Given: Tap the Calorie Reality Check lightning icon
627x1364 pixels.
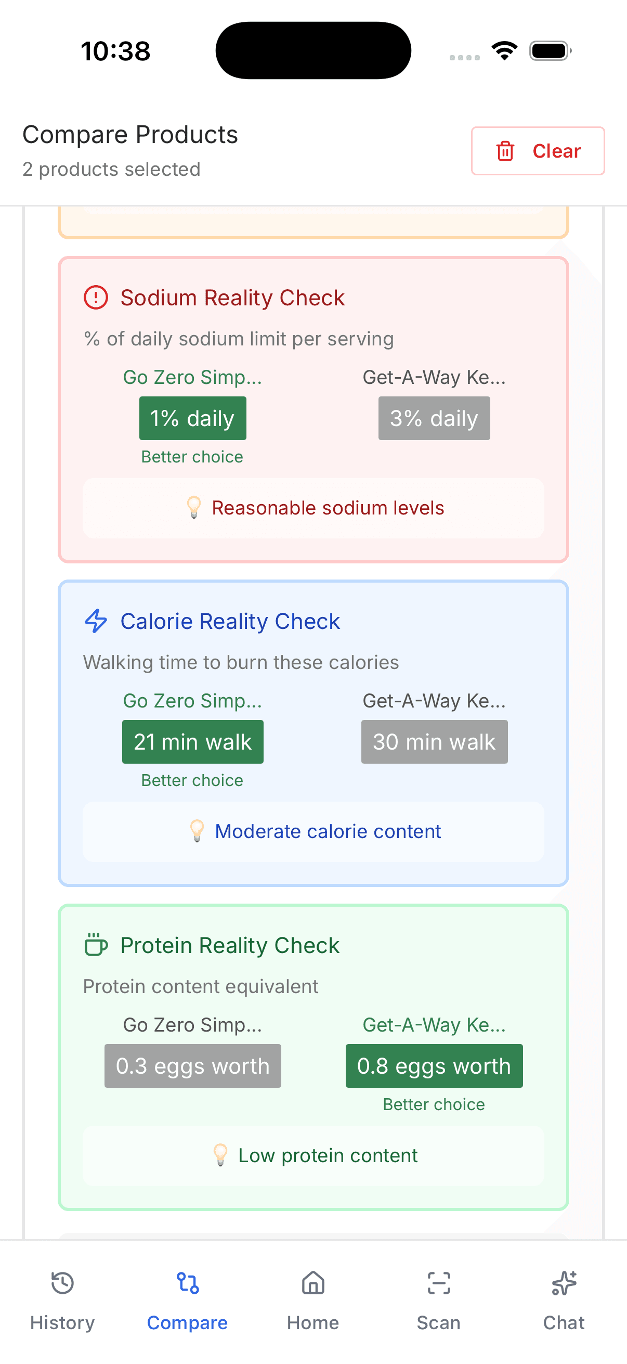Looking at the screenshot, I should [x=96, y=621].
